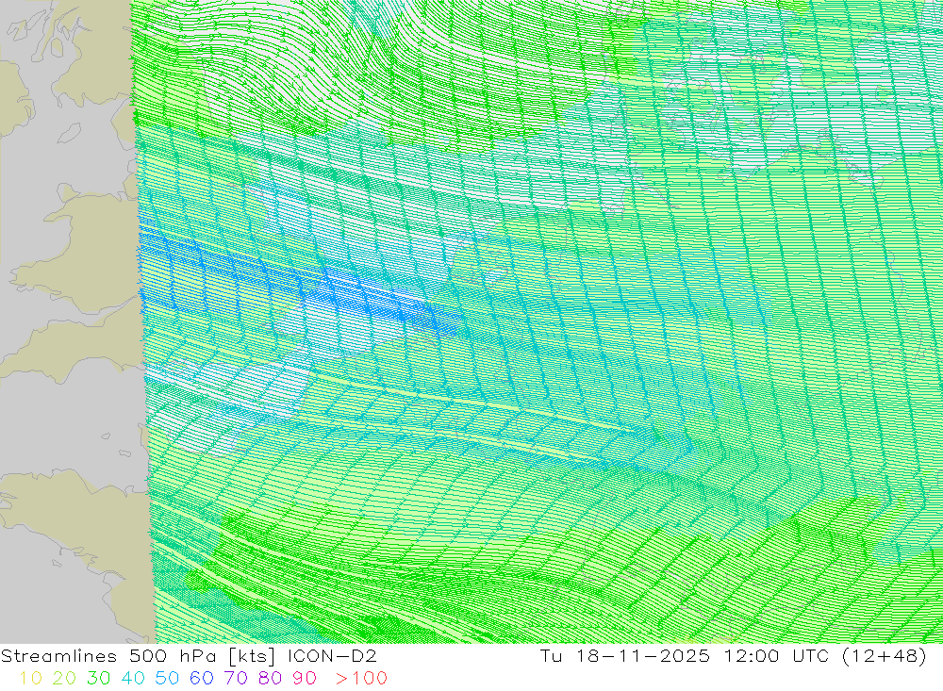The width and height of the screenshot is (943, 691).
Task: Click the legend value 60
Action: (202, 679)
